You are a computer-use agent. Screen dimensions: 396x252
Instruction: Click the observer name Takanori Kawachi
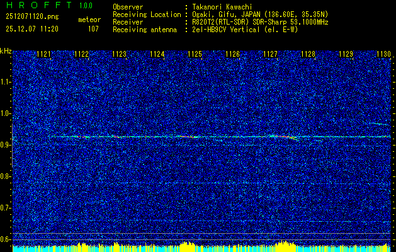click(222, 7)
